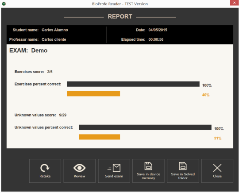239x193 pixels.
Task: Click the orange 31% unknown values bar
Action: click(100, 137)
